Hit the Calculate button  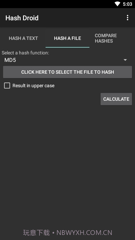tap(116, 99)
